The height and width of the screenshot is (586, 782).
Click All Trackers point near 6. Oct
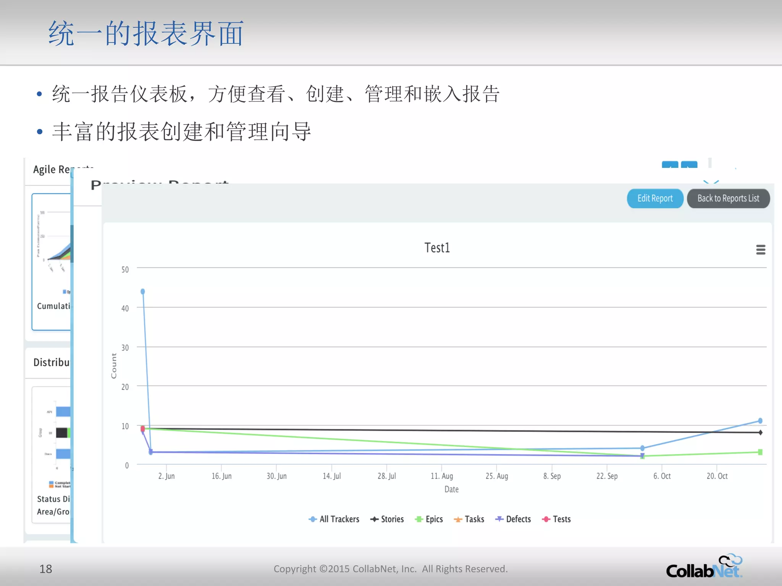(x=642, y=448)
